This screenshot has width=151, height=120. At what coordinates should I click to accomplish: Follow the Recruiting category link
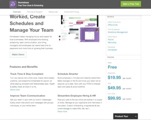(x=112, y=42)
